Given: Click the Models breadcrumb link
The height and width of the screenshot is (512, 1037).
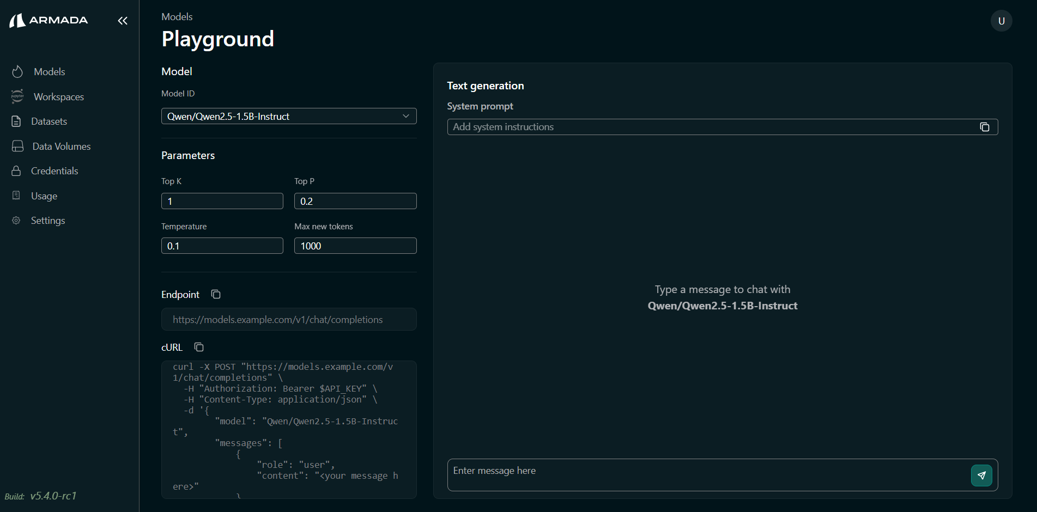Looking at the screenshot, I should pyautogui.click(x=177, y=16).
